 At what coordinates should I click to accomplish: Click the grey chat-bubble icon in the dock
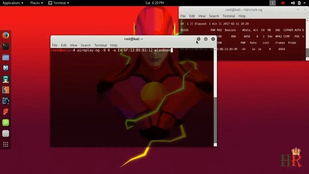point(5,133)
